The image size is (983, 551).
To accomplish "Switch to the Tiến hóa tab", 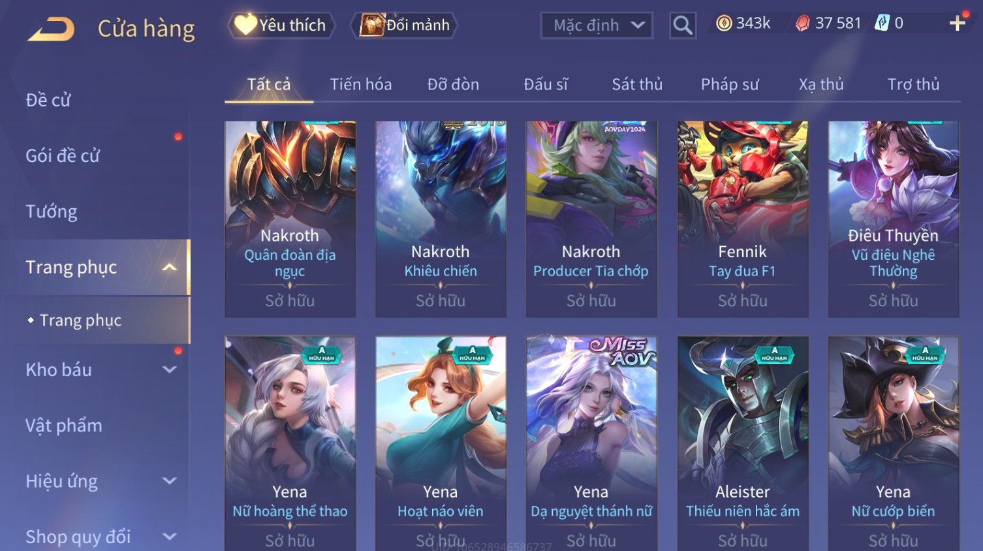I will 361,84.
